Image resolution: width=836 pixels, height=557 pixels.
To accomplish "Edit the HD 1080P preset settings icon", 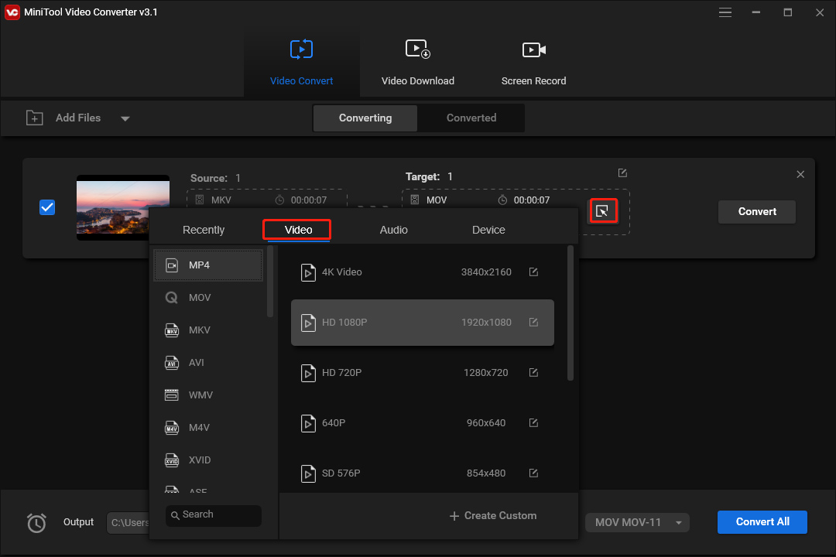I will 533,322.
